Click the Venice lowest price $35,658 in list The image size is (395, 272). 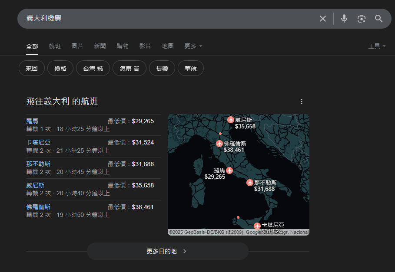tap(143, 186)
